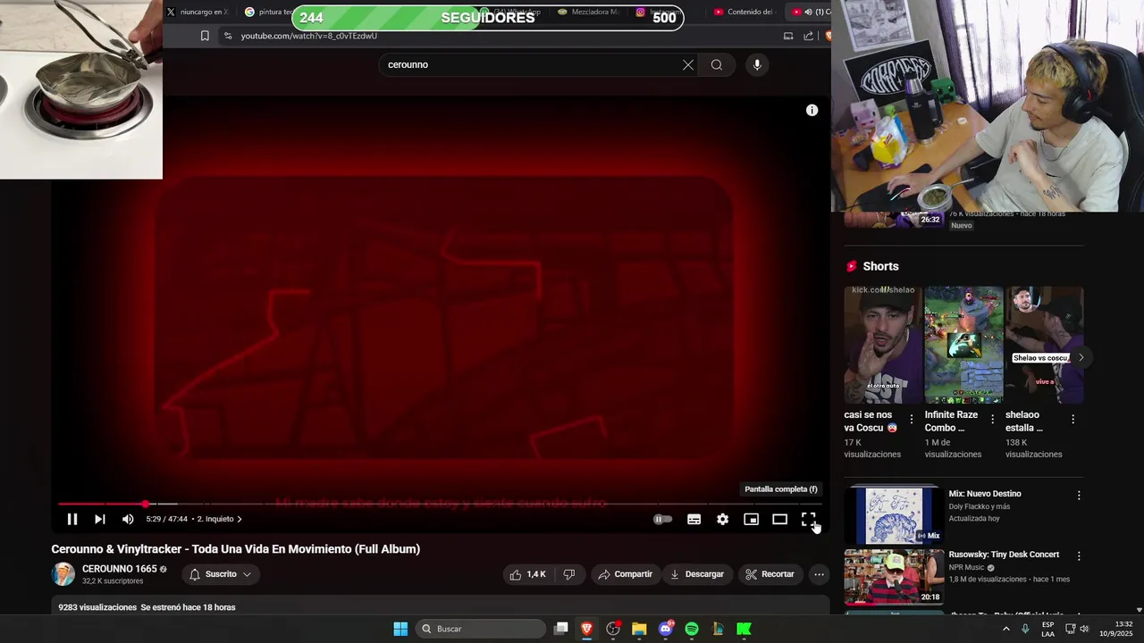Open player settings gear
The height and width of the screenshot is (643, 1144).
(722, 519)
